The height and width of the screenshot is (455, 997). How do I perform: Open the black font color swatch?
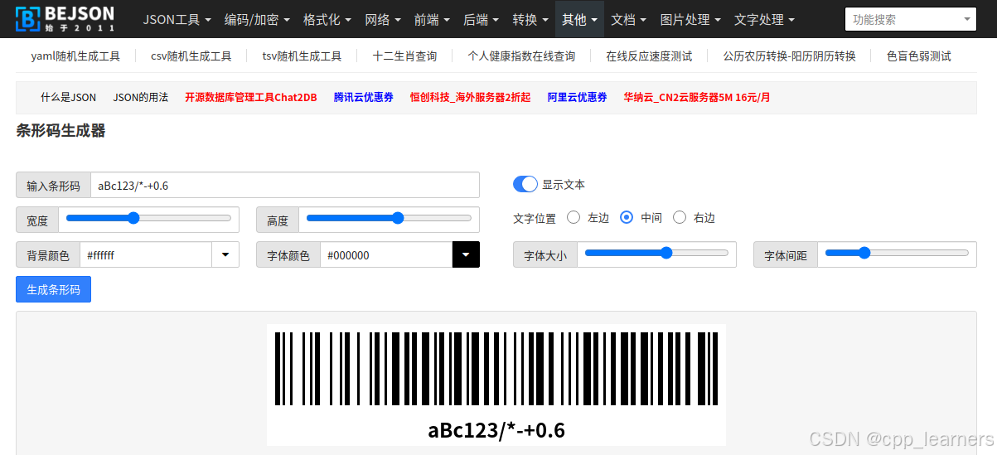coord(466,255)
